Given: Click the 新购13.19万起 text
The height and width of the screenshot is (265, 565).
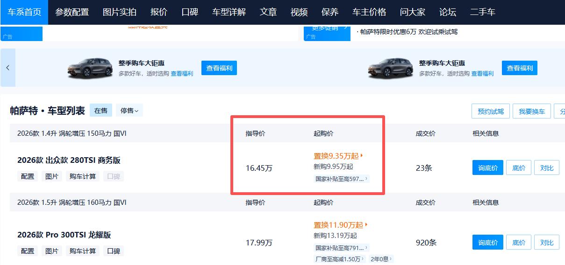Looking at the screenshot, I should (335, 236).
